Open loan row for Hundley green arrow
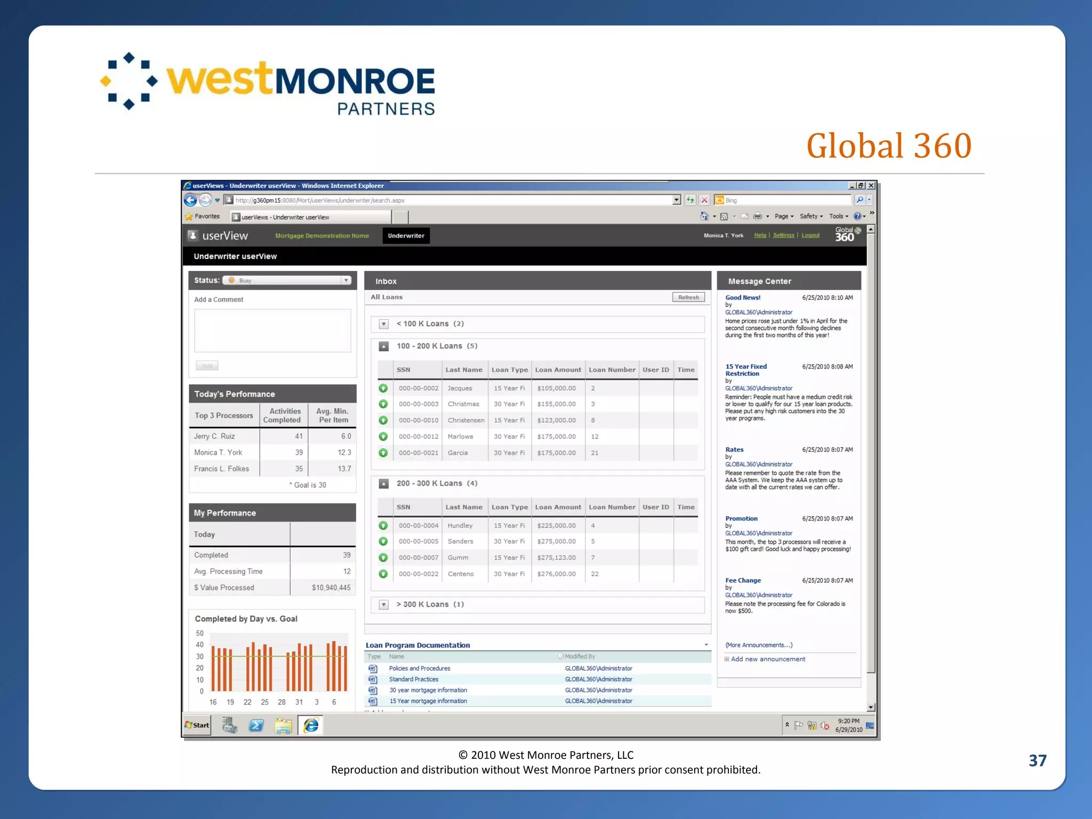Viewport: 1092px width, 819px height. (383, 525)
